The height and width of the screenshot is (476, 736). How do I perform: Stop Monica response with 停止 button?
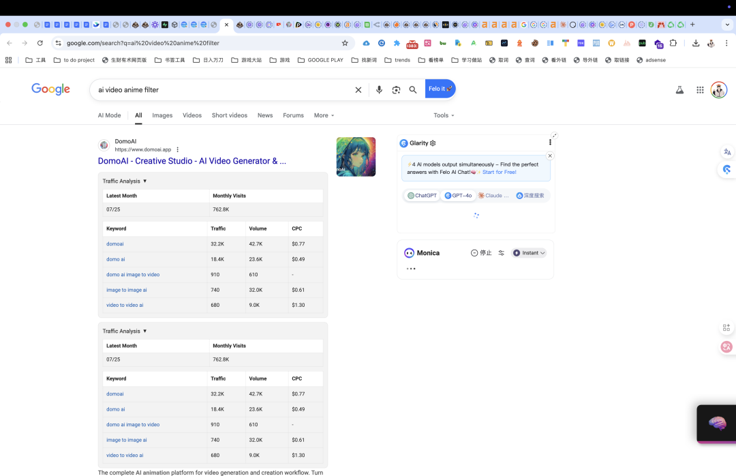[481, 253]
